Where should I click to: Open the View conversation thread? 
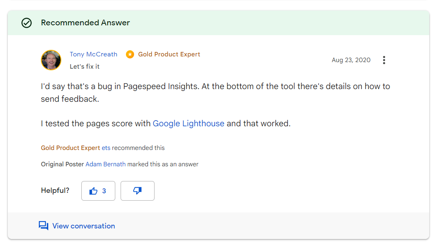click(x=83, y=226)
